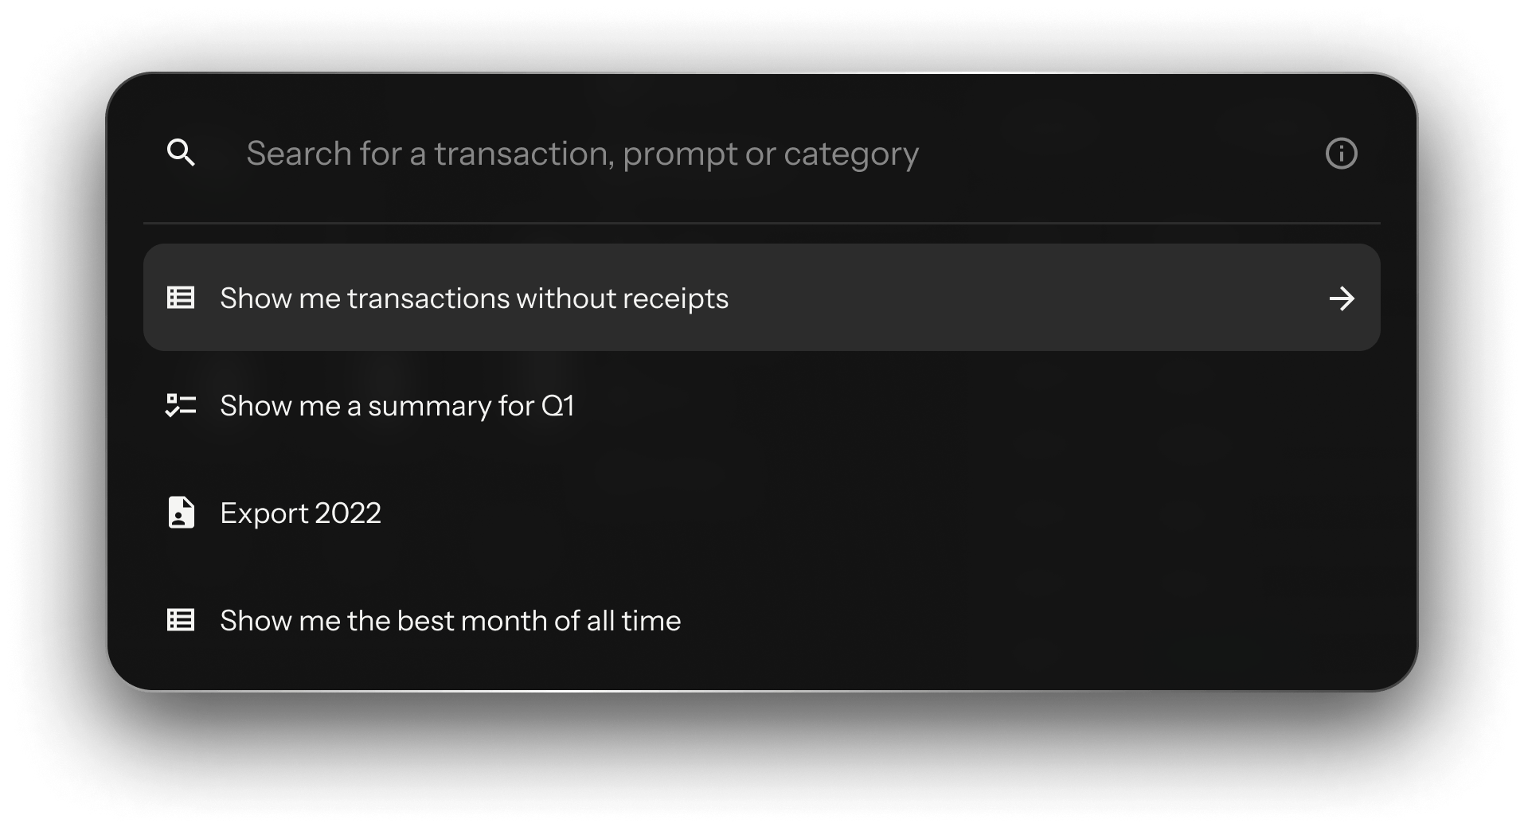Click checklist icon beside Q1 summary
This screenshot has height=831, width=1524.
[181, 405]
